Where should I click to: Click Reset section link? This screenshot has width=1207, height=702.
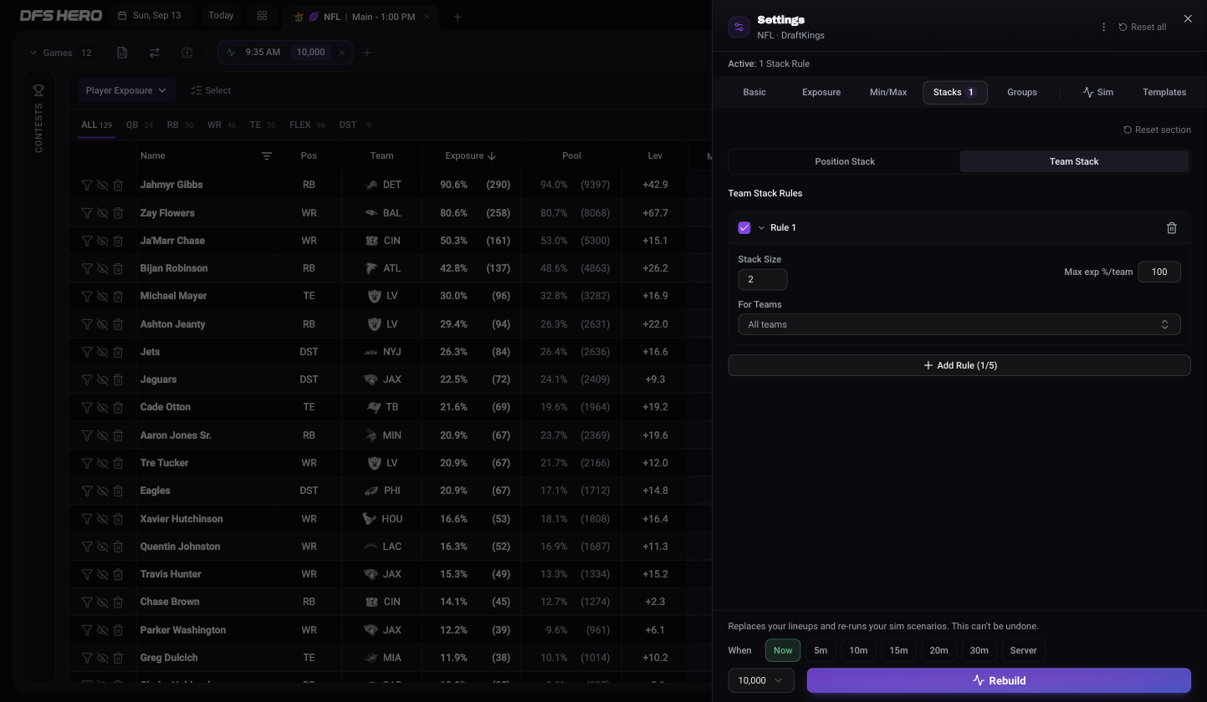(x=1157, y=130)
